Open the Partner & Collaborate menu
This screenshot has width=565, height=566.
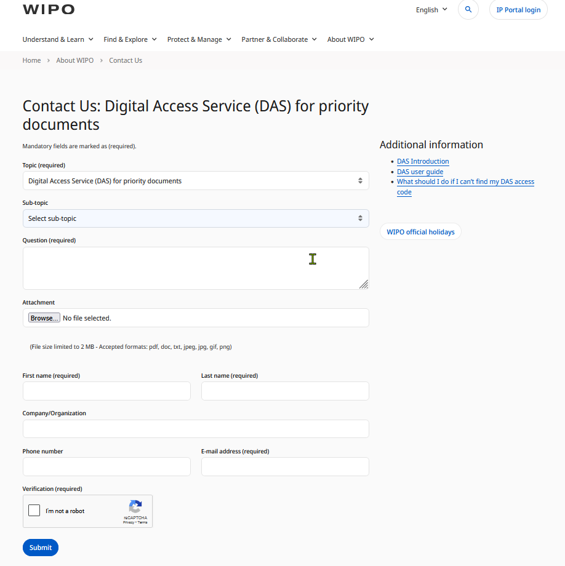(x=279, y=39)
